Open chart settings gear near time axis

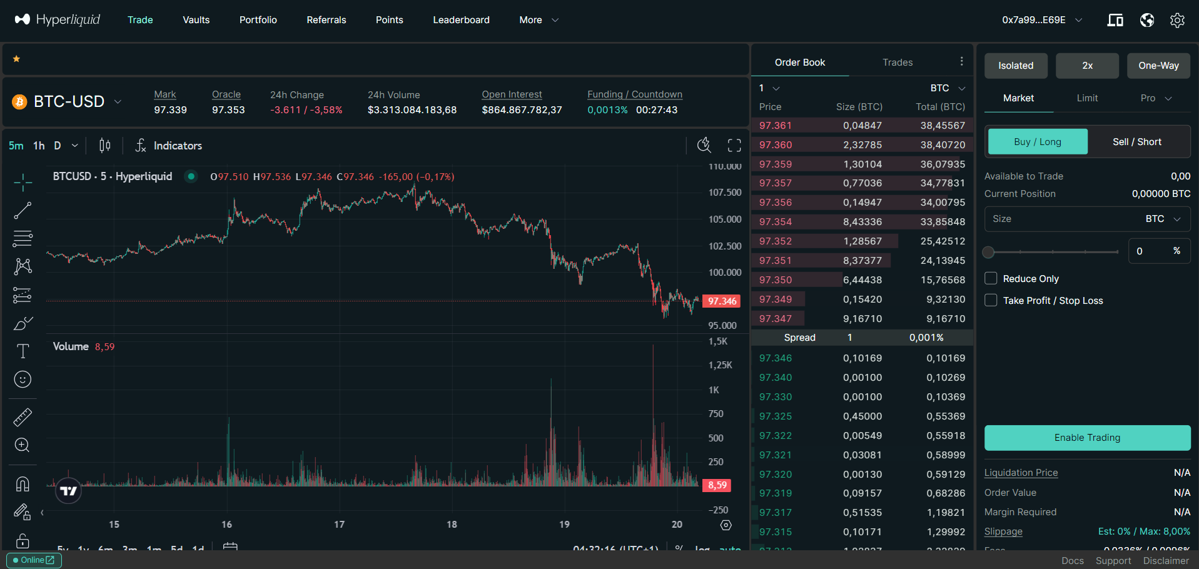point(726,525)
